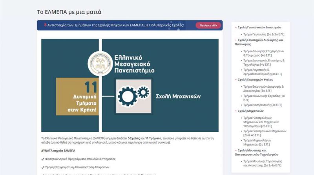Open Τμήμα Μουσικής Τεχνολογίας και Ακουστικής
The image size is (314, 175).
point(264,163)
